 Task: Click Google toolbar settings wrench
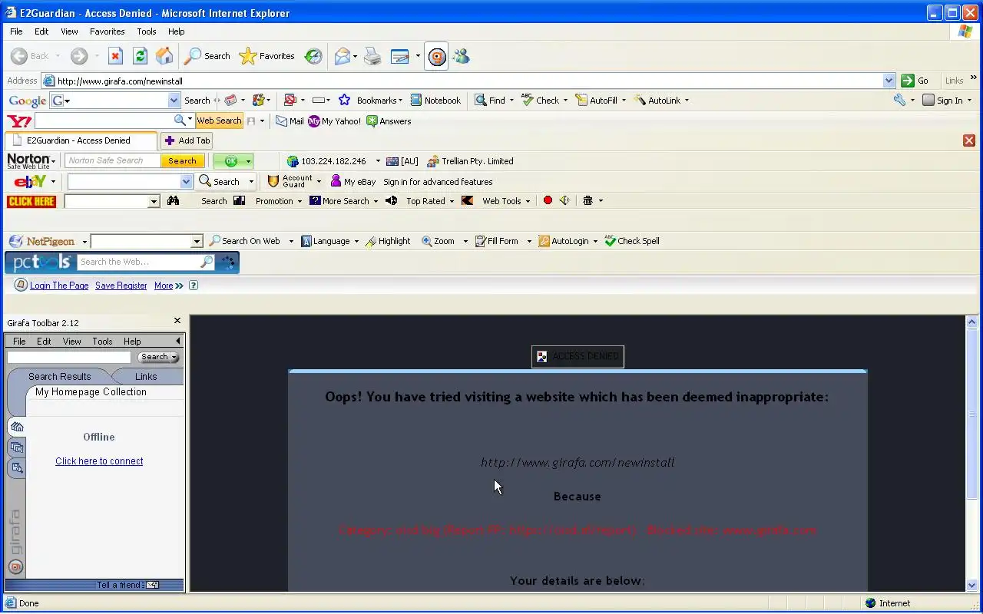pyautogui.click(x=899, y=101)
